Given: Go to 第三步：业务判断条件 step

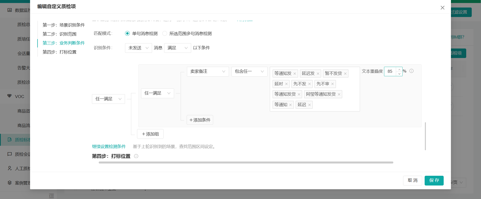Looking at the screenshot, I should click(64, 43).
